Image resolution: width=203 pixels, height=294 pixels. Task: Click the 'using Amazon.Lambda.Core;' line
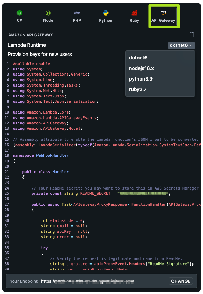(42, 112)
